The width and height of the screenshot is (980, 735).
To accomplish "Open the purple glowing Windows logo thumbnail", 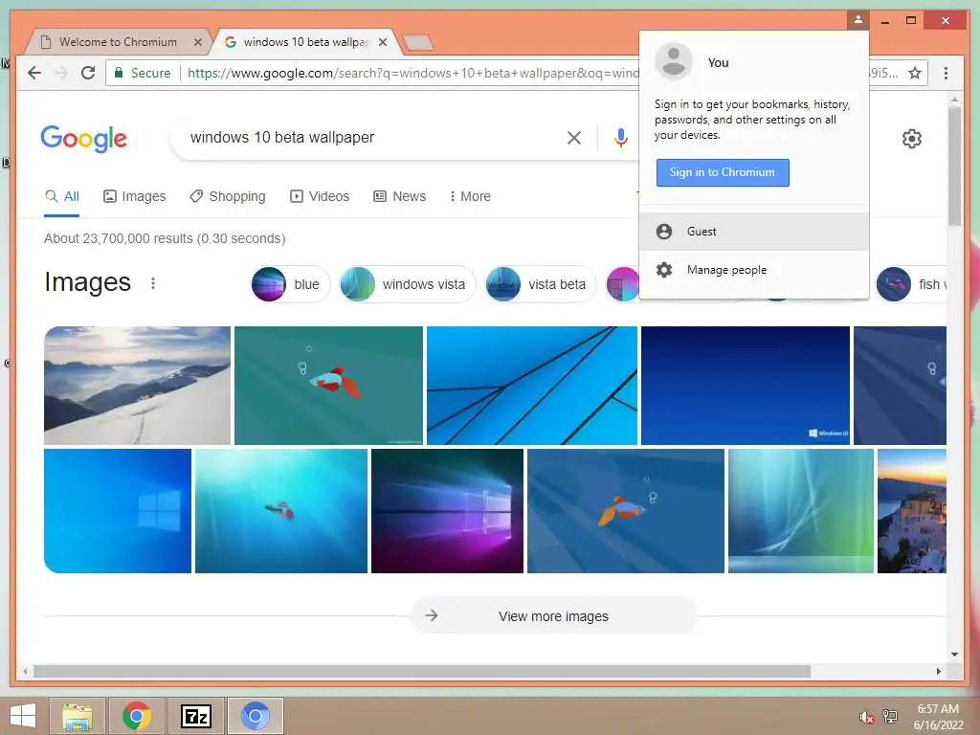I will [x=447, y=511].
